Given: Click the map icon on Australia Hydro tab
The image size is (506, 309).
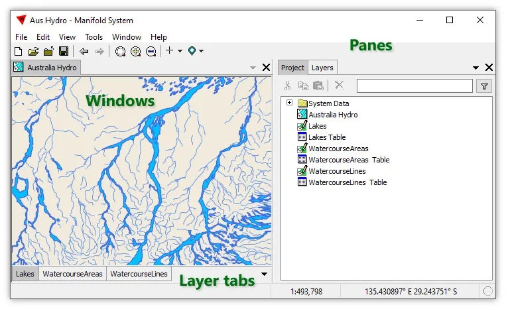Looking at the screenshot, I should point(19,67).
